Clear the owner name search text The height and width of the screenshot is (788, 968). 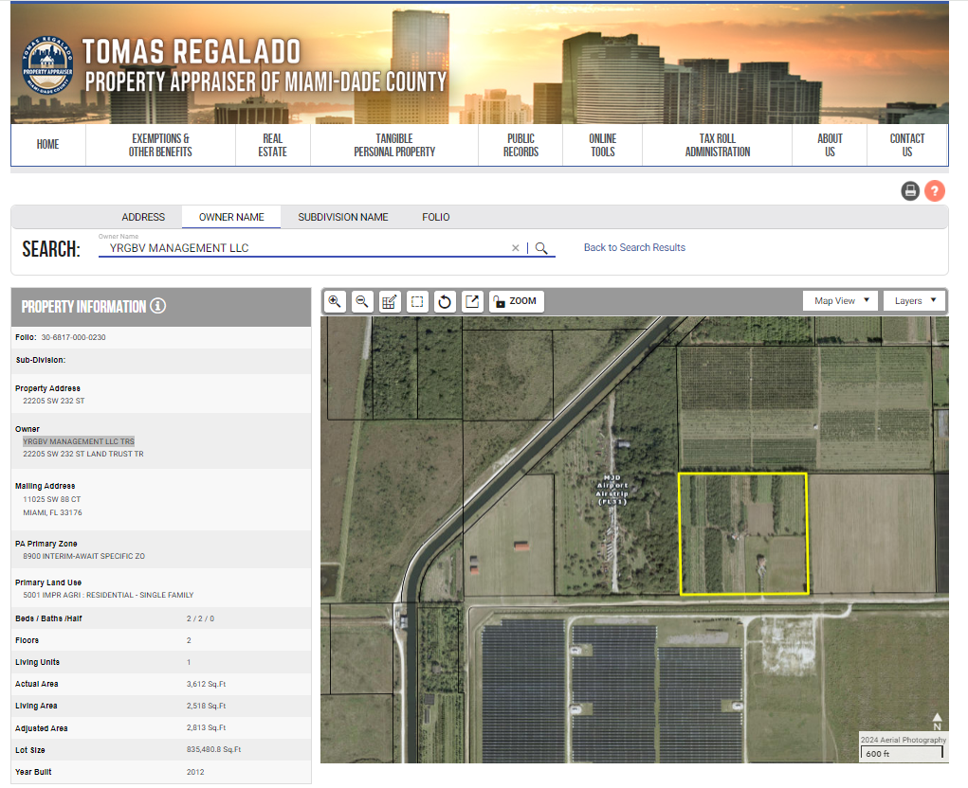click(x=516, y=248)
